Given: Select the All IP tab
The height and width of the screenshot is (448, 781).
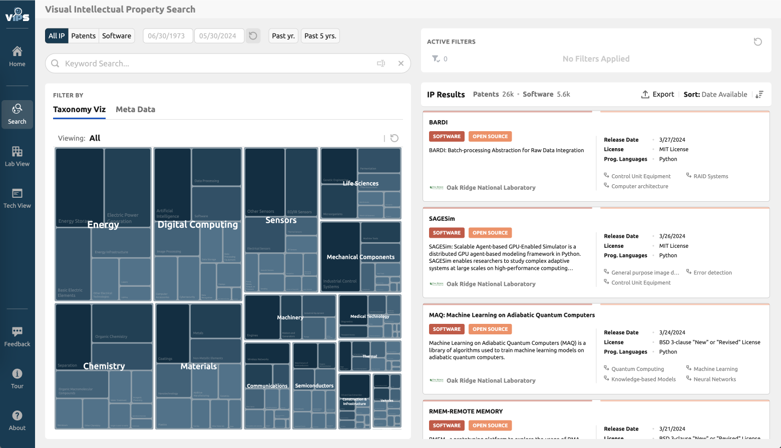Looking at the screenshot, I should pos(56,36).
